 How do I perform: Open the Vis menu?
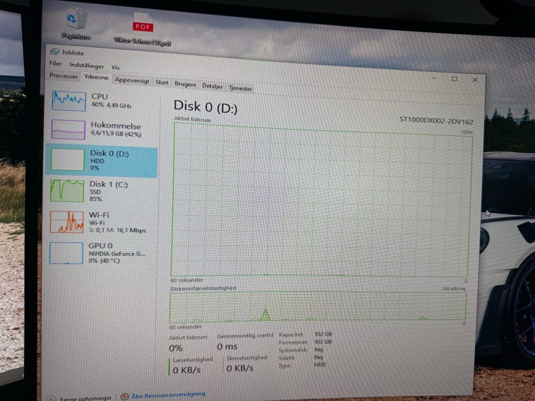[115, 67]
